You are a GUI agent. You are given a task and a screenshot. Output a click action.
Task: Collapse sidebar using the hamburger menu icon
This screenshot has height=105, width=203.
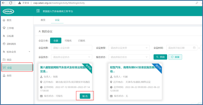click(38, 11)
